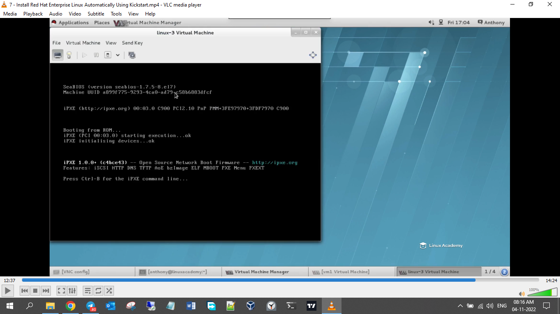The image size is (560, 314).
Task: Open the VLC Help menu
Action: (x=150, y=14)
